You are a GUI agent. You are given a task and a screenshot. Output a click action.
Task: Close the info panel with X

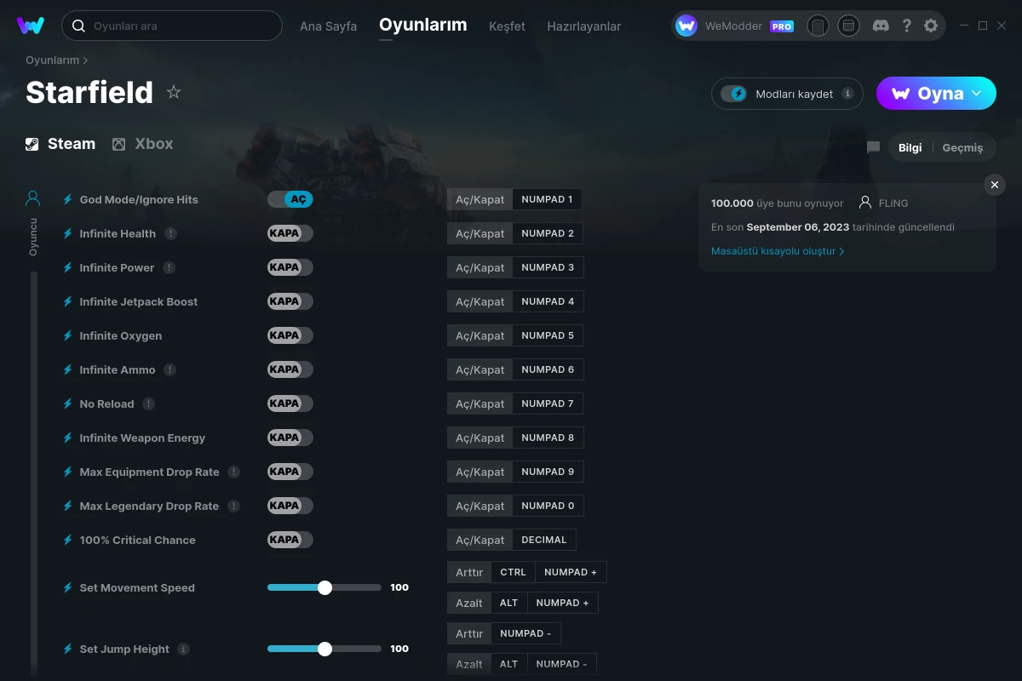click(995, 185)
